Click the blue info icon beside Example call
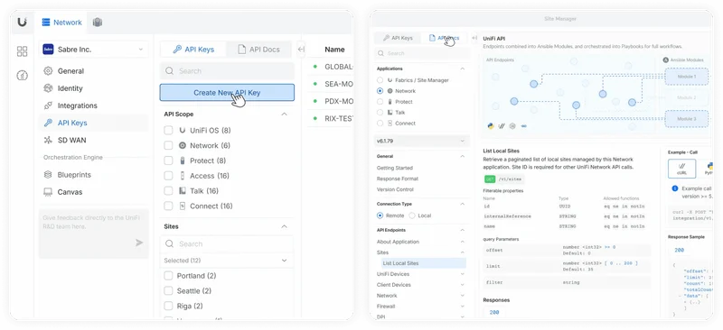Image resolution: width=723 pixels, height=330 pixels. click(x=675, y=188)
